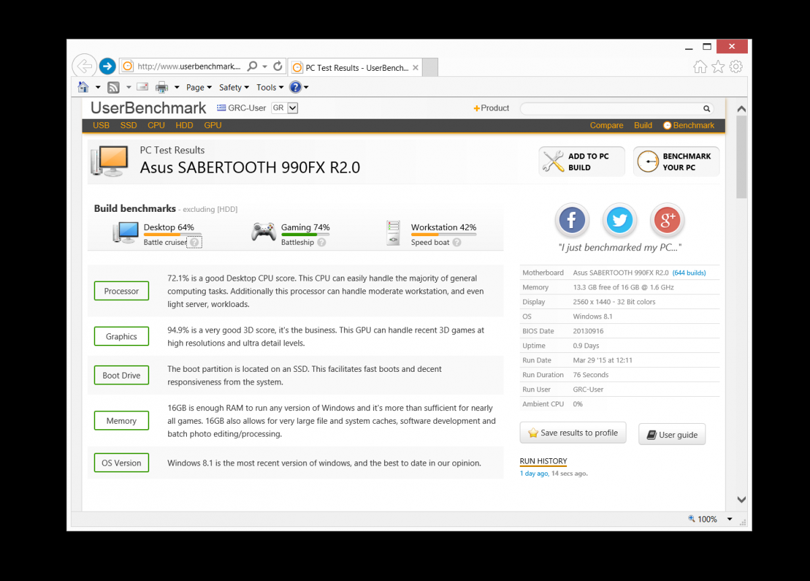
Task: Open the Build page in nav bar
Action: click(643, 126)
